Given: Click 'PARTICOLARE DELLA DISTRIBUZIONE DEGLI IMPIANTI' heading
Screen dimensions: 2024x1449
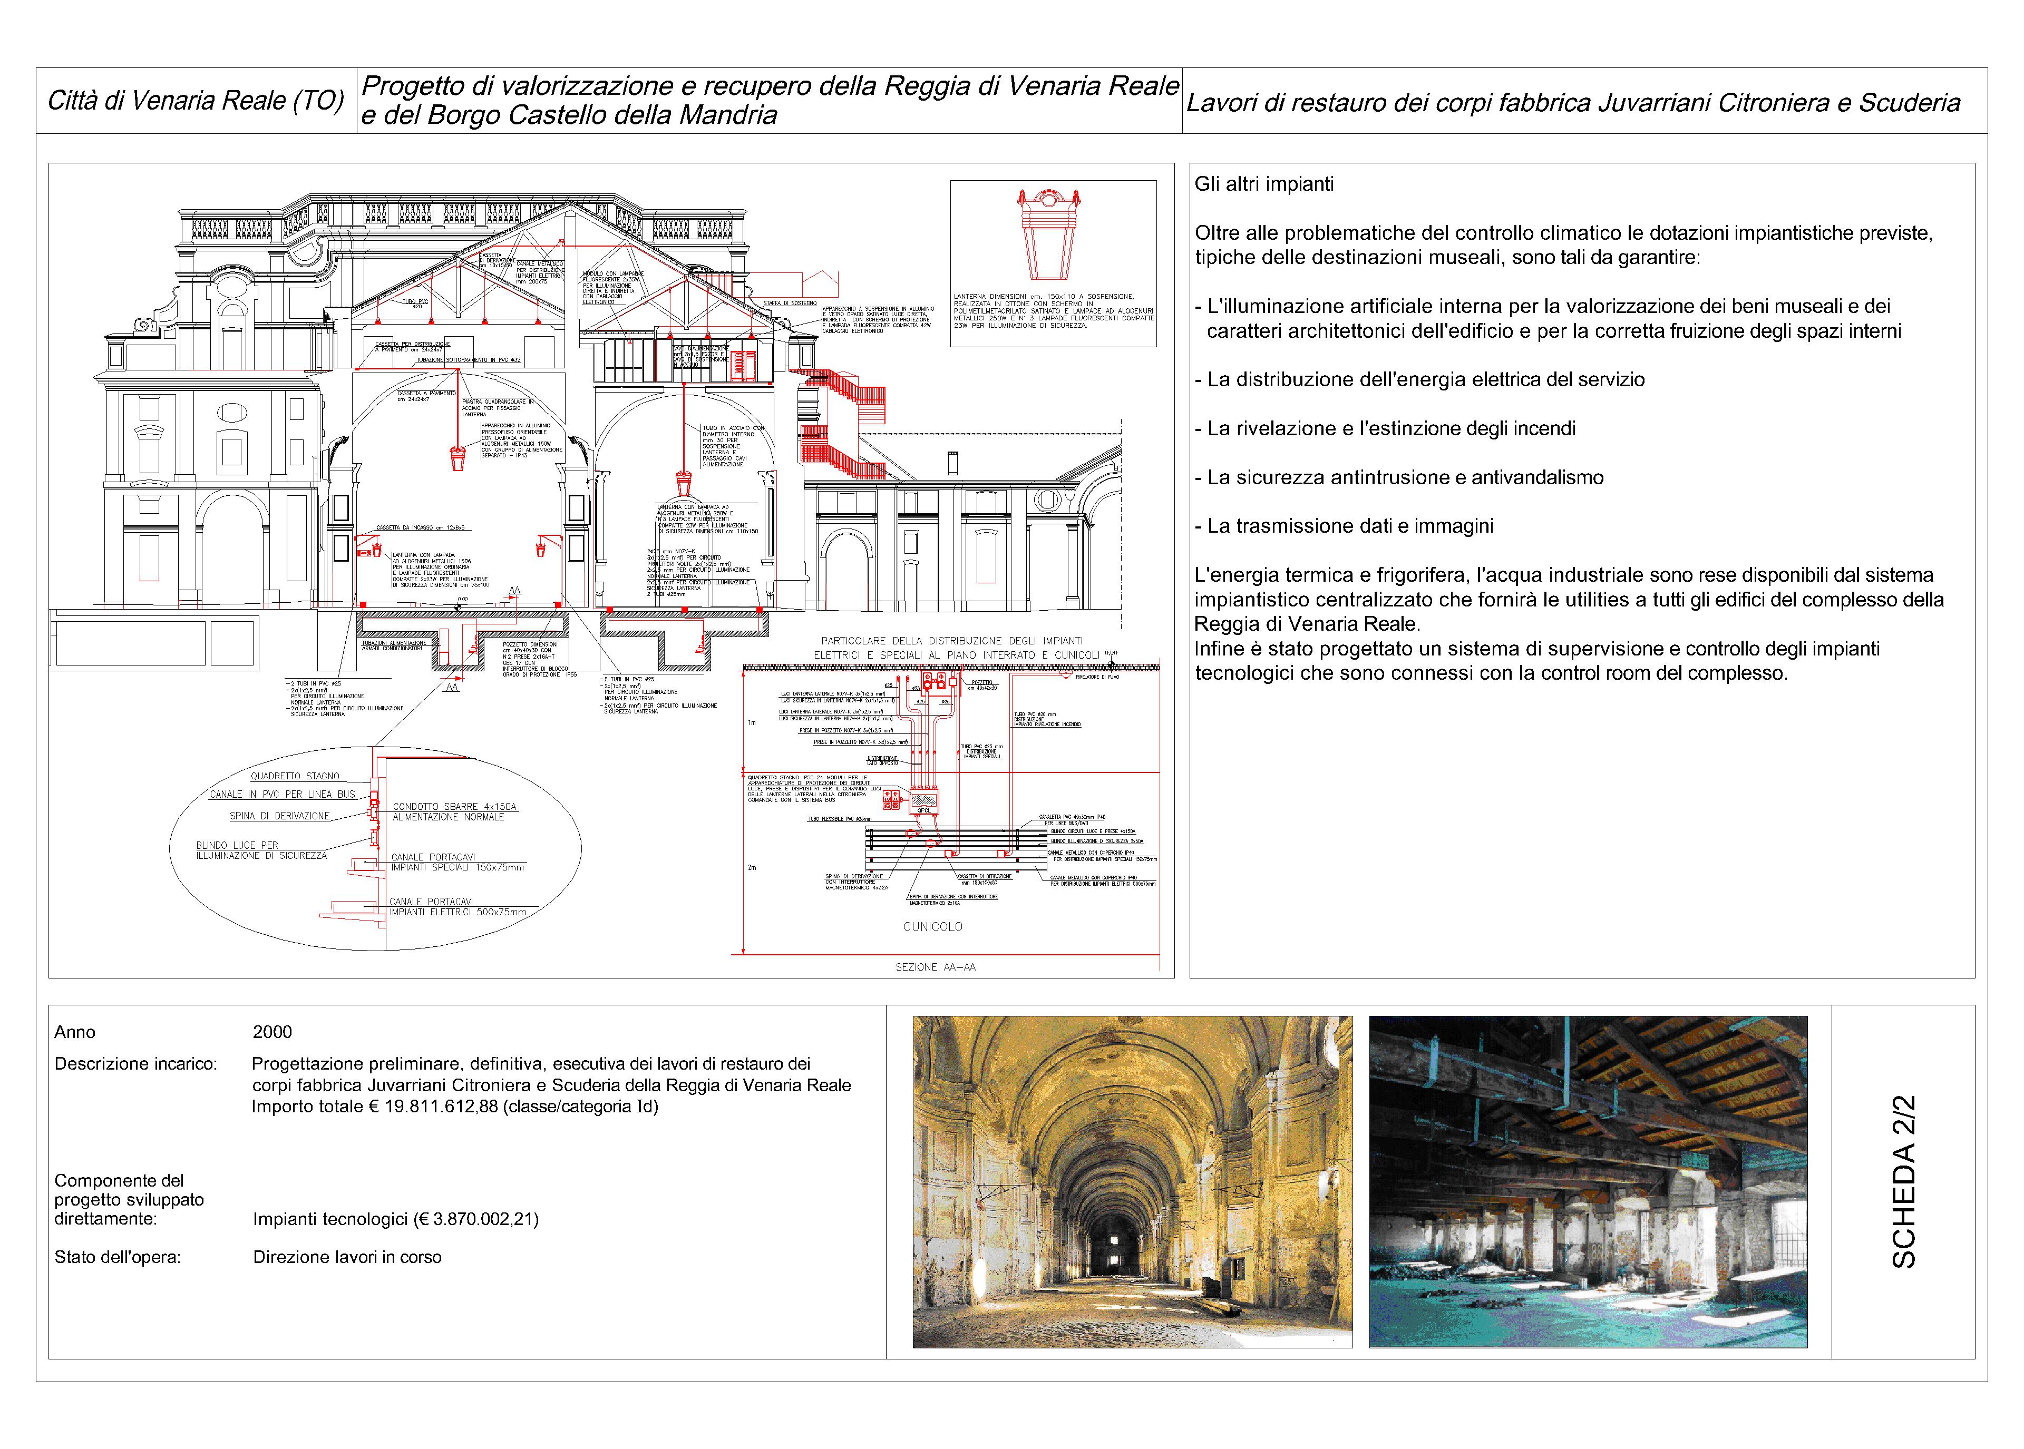Looking at the screenshot, I should (951, 641).
